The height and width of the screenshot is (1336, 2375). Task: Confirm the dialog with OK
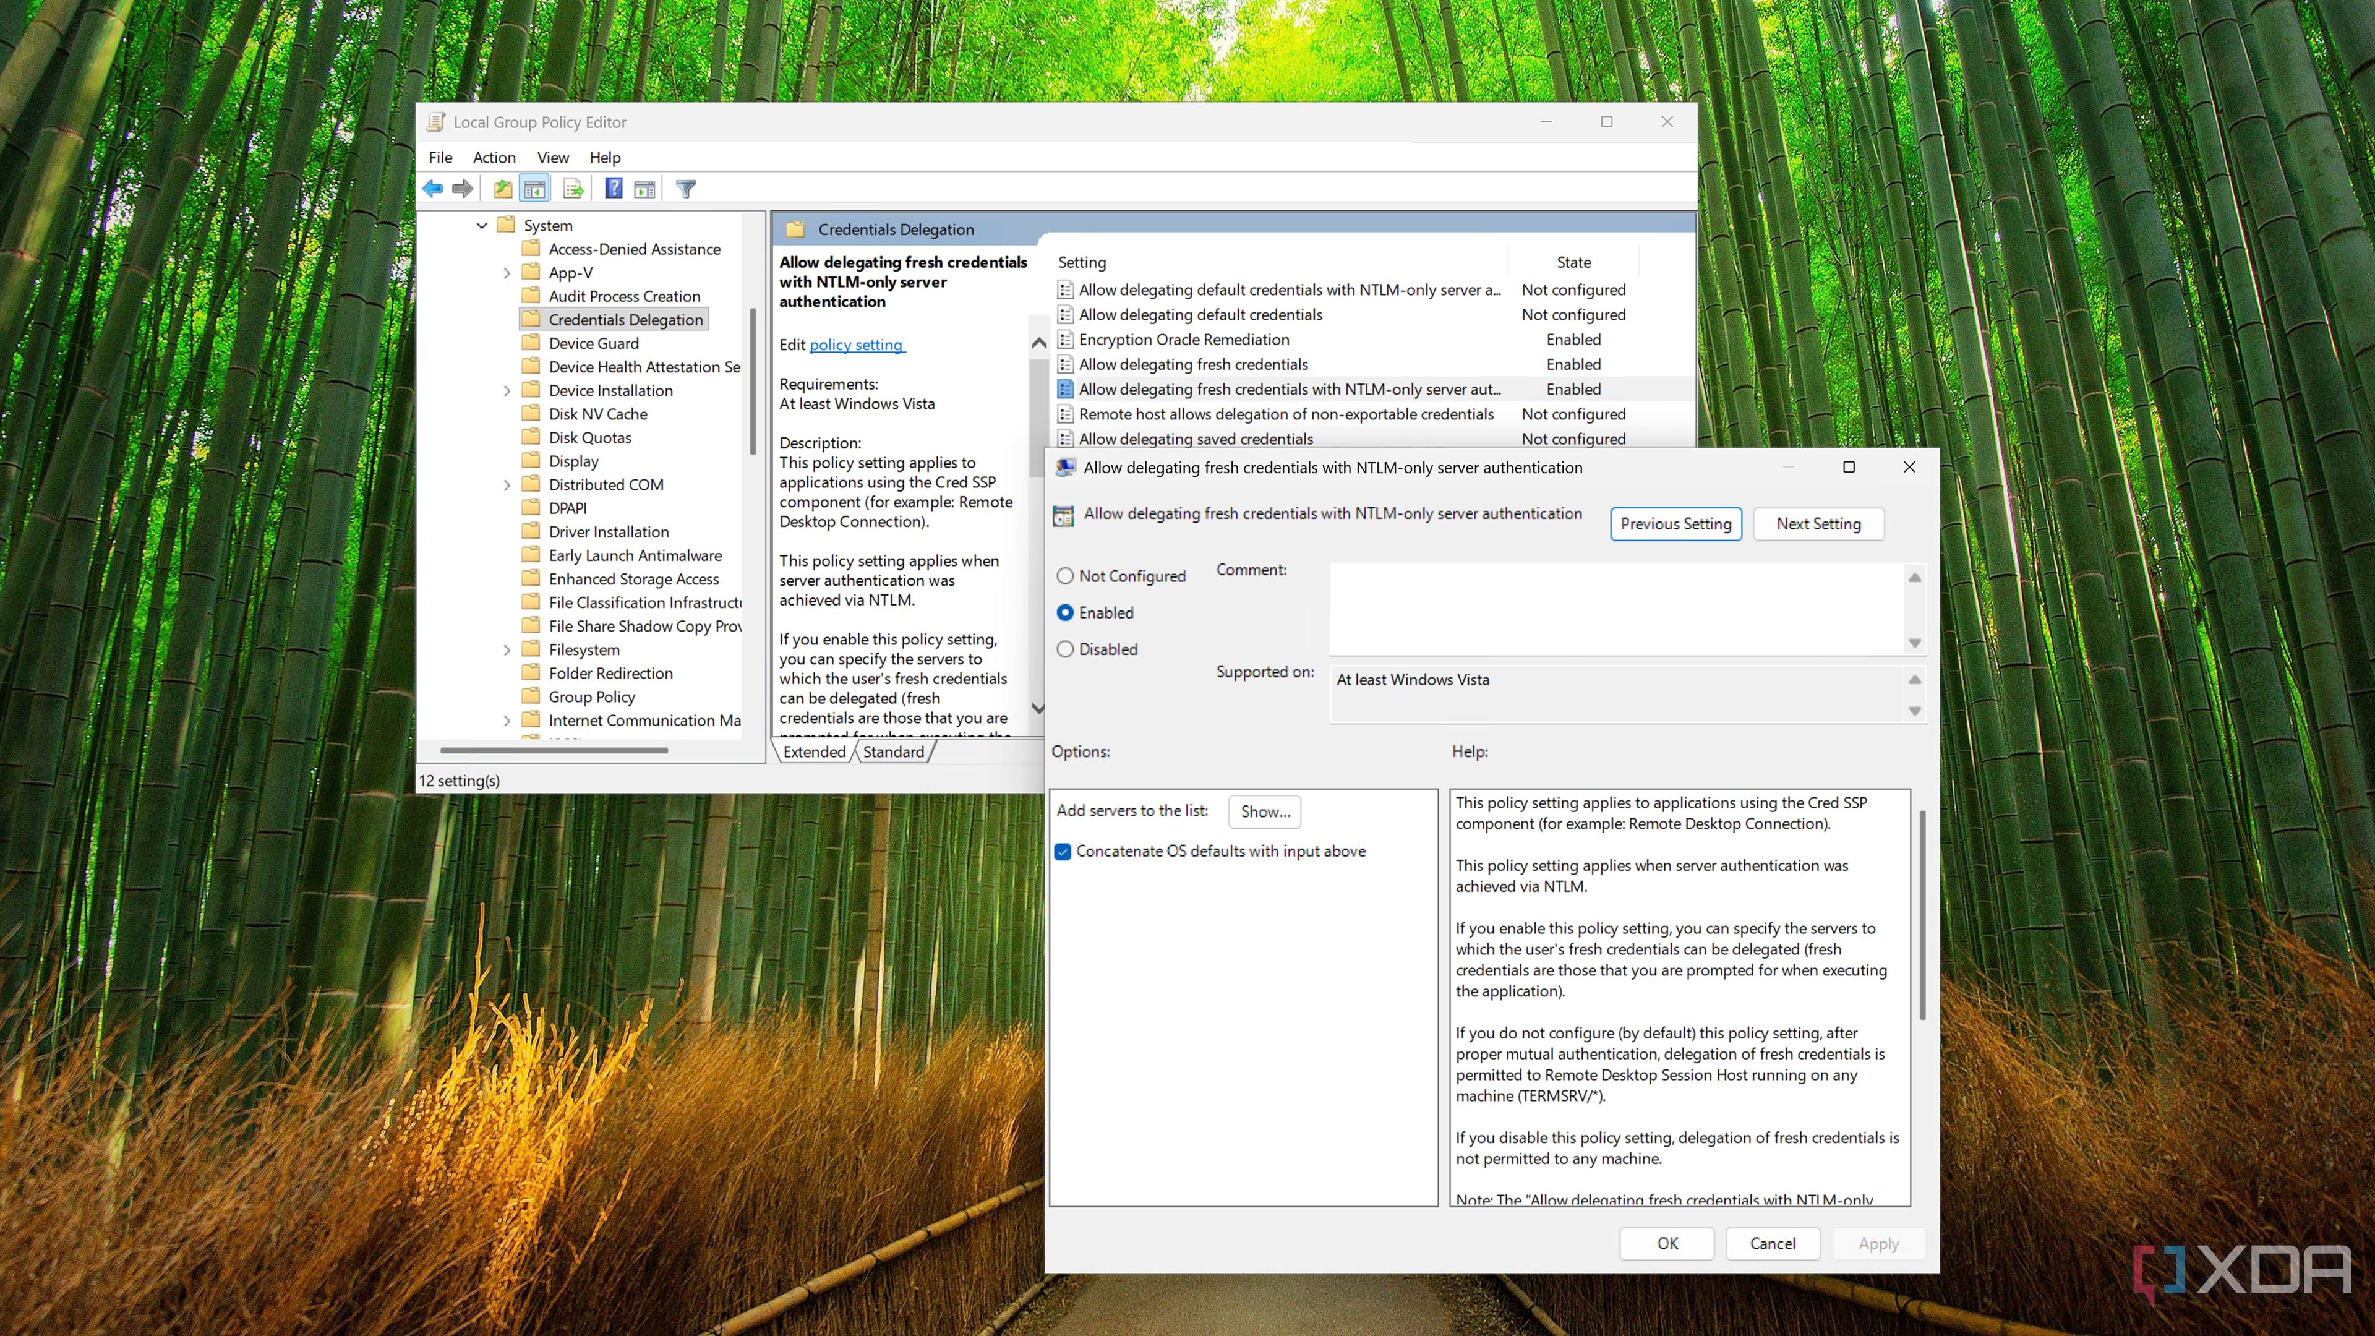[x=1667, y=1243]
